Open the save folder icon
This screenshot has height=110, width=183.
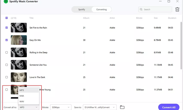[122, 107]
